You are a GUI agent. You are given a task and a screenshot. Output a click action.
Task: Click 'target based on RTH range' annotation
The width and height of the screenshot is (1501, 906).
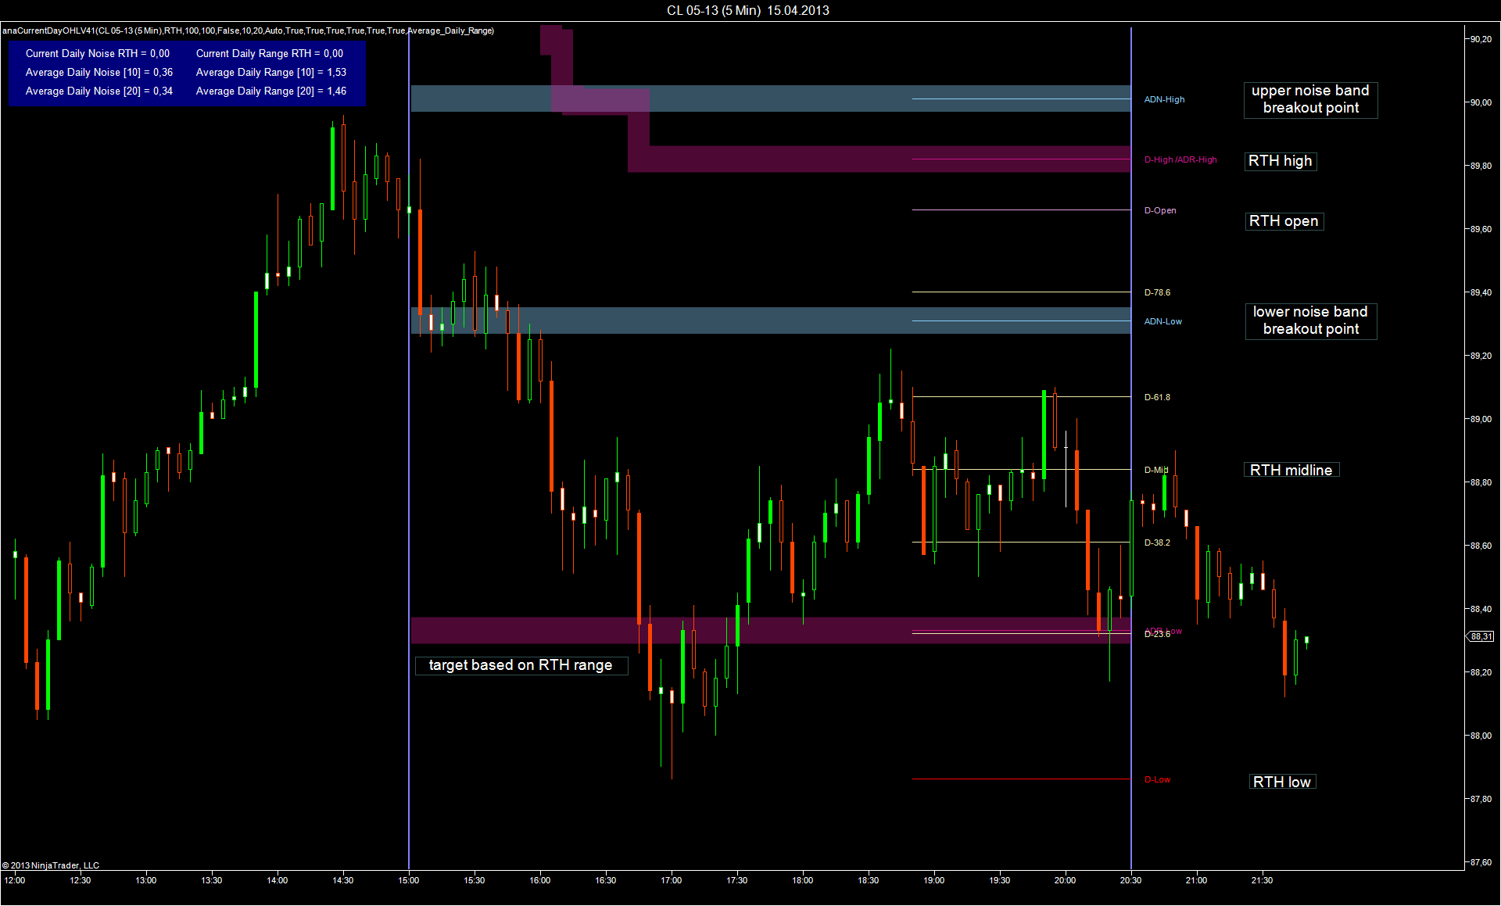pos(521,665)
